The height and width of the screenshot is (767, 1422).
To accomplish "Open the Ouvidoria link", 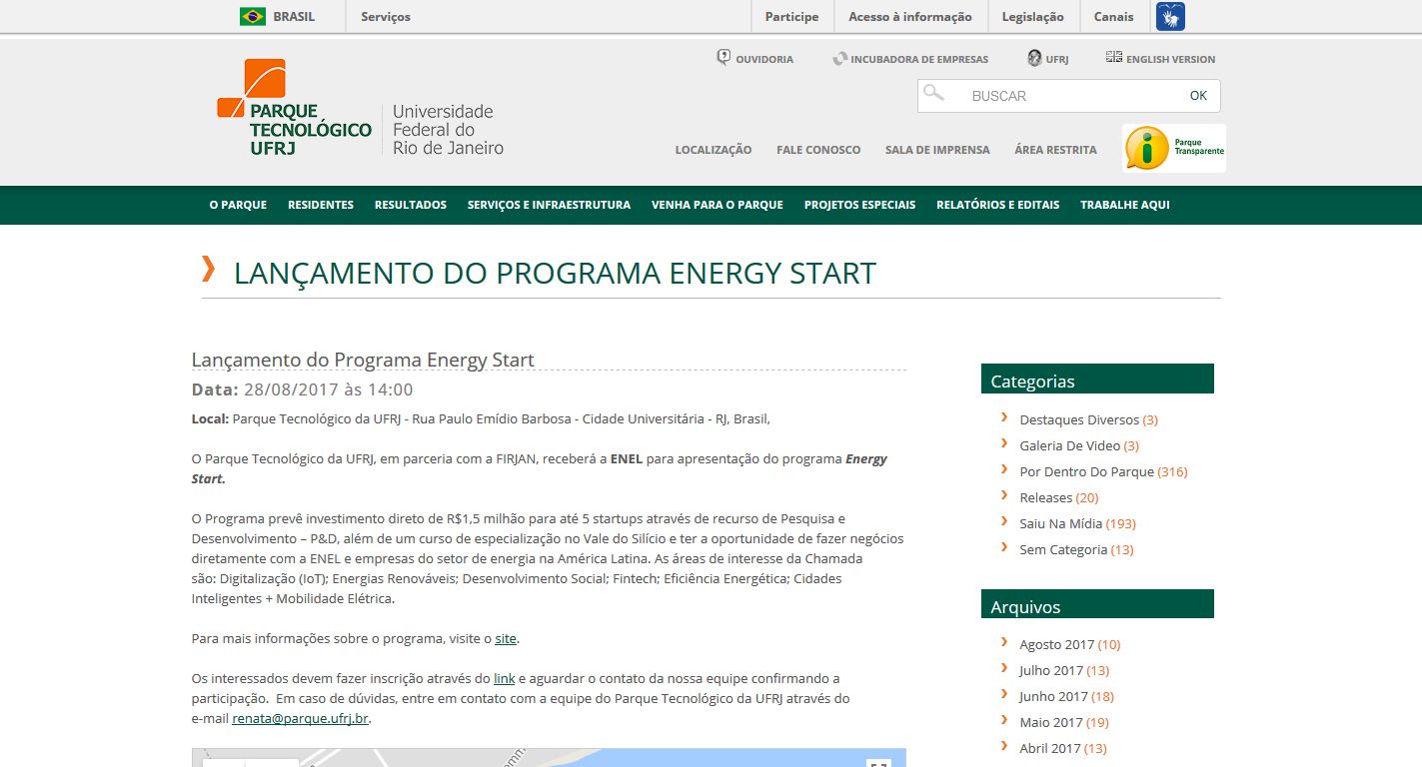I will pos(764,59).
